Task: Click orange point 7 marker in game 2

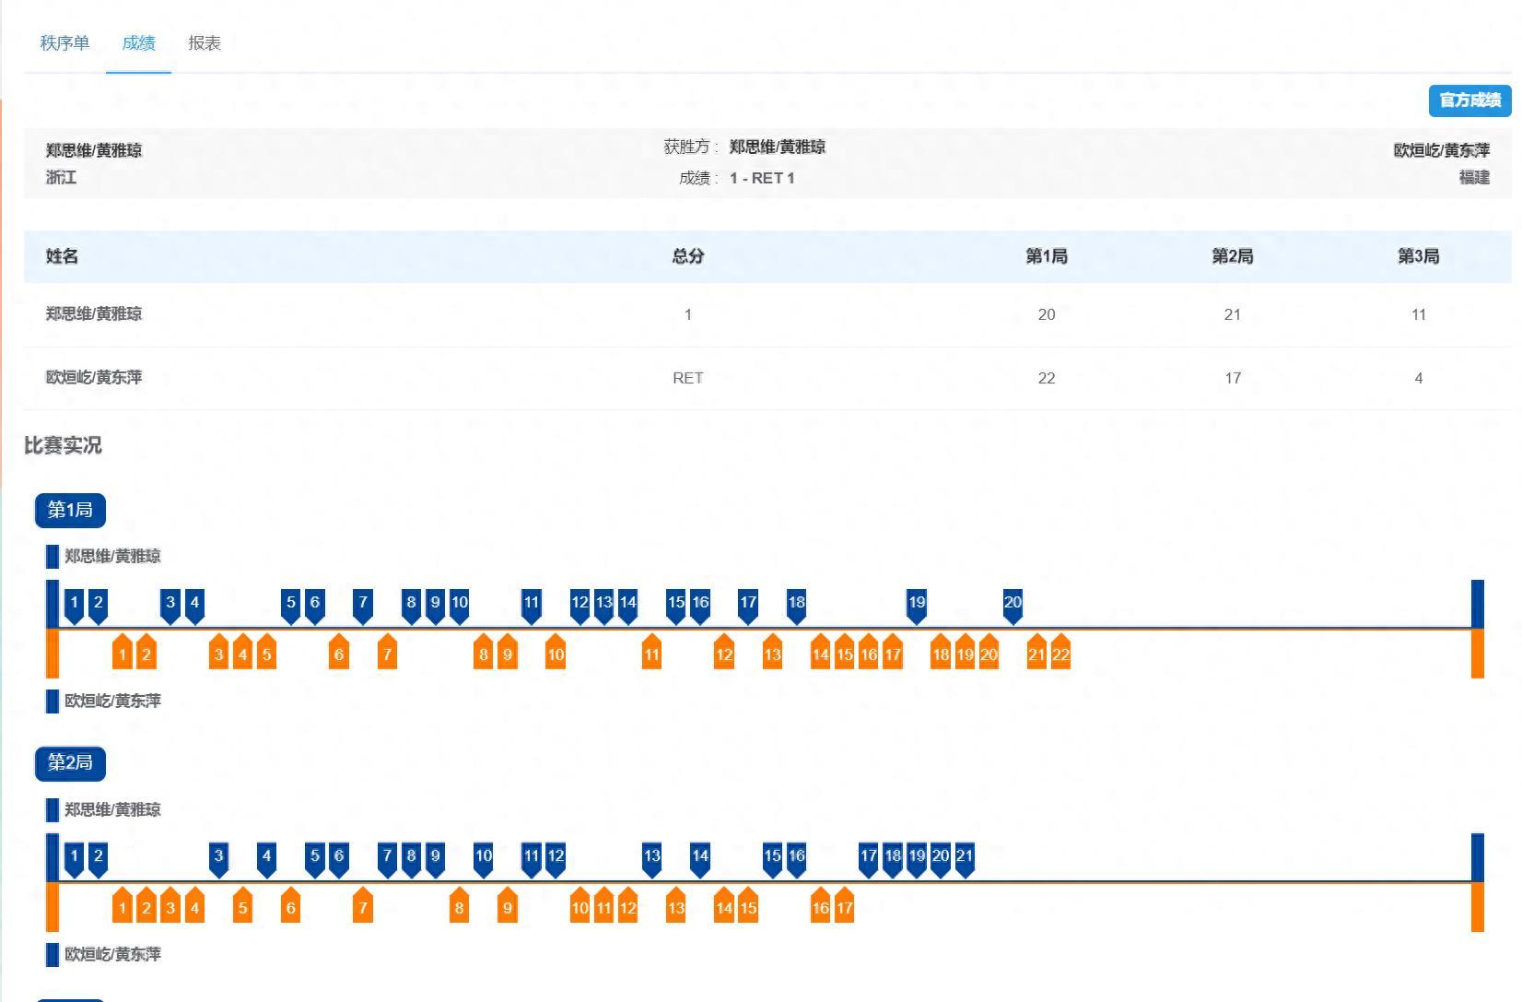Action: [363, 907]
